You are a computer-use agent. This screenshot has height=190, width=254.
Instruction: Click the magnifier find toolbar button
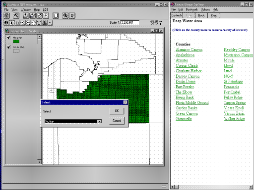[65, 15]
